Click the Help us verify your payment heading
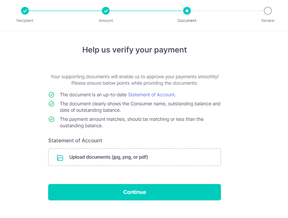Screen dimensions: 288x218 coord(135,50)
